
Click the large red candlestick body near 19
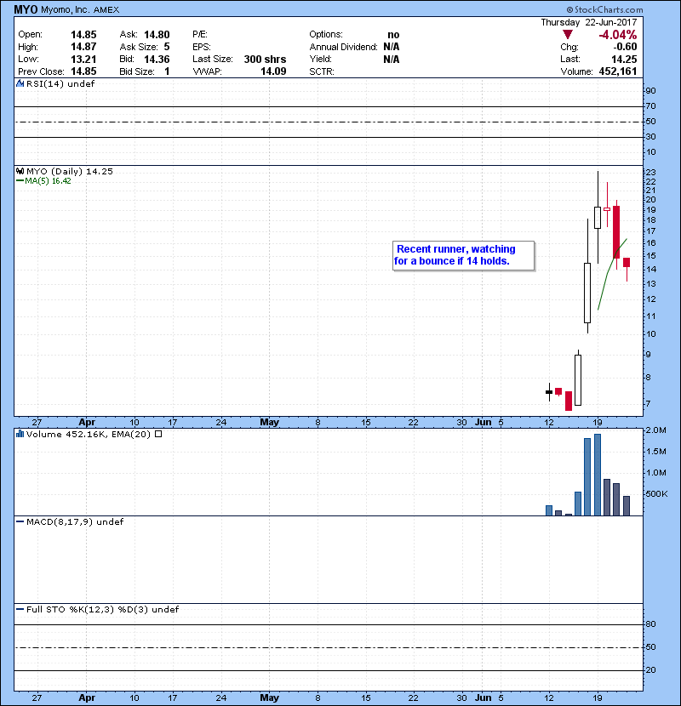click(x=616, y=232)
